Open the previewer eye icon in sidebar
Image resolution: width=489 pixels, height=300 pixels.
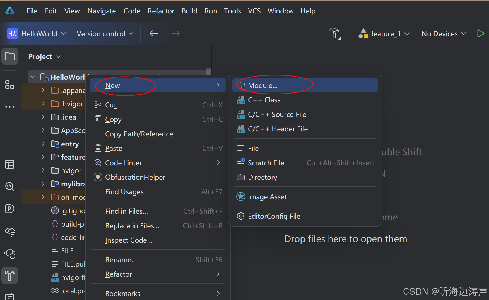[x=10, y=231]
